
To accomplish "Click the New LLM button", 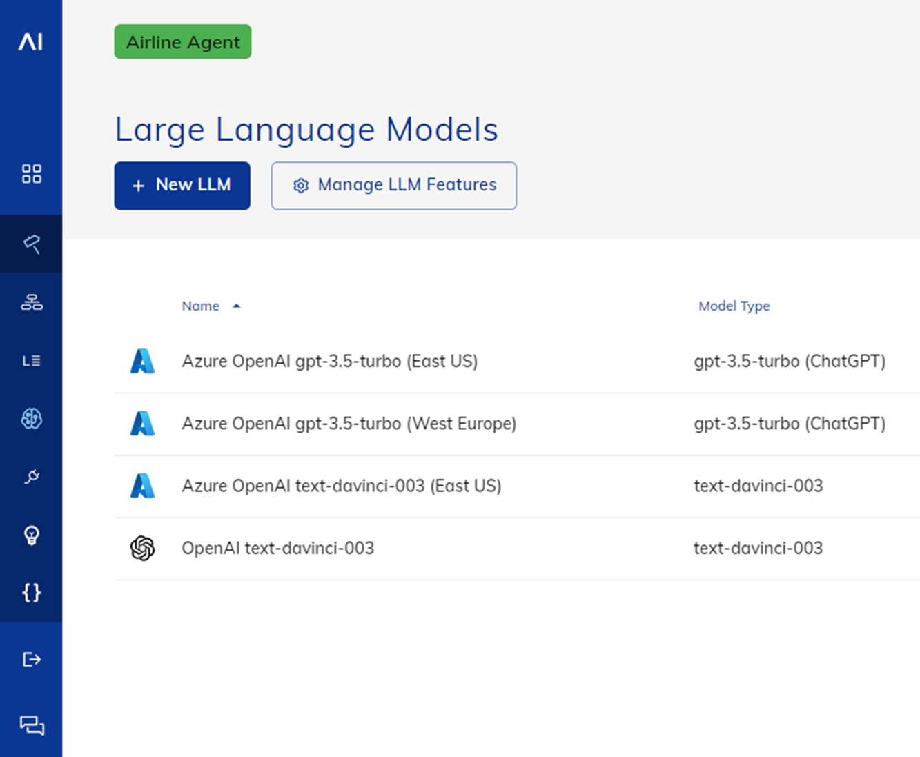I will point(182,186).
